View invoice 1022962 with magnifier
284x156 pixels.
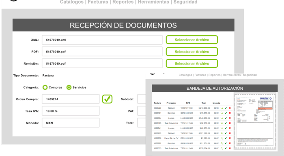coord(222,143)
